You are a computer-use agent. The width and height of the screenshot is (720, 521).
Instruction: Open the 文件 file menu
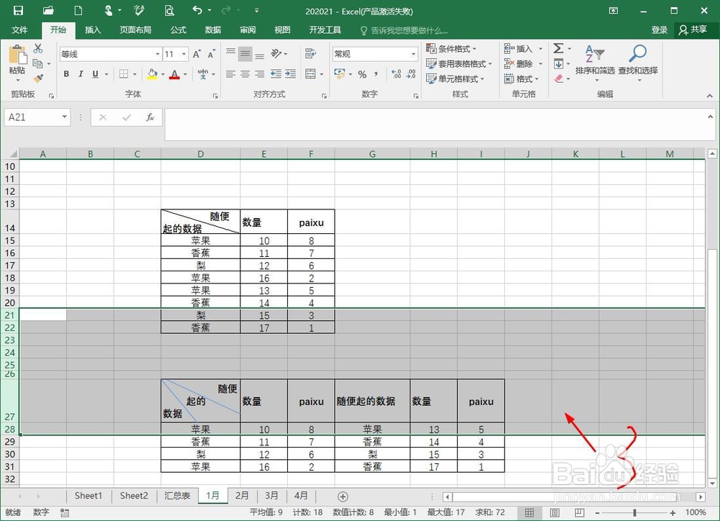pyautogui.click(x=19, y=30)
